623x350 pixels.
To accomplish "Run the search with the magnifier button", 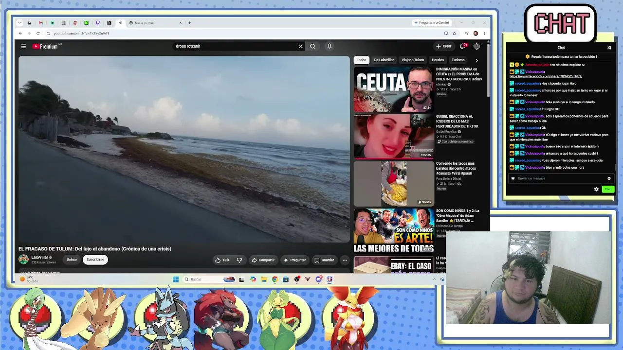I will click(312, 46).
